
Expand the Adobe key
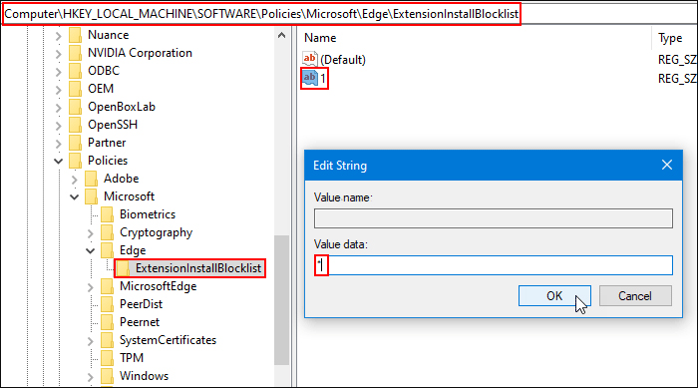75,180
